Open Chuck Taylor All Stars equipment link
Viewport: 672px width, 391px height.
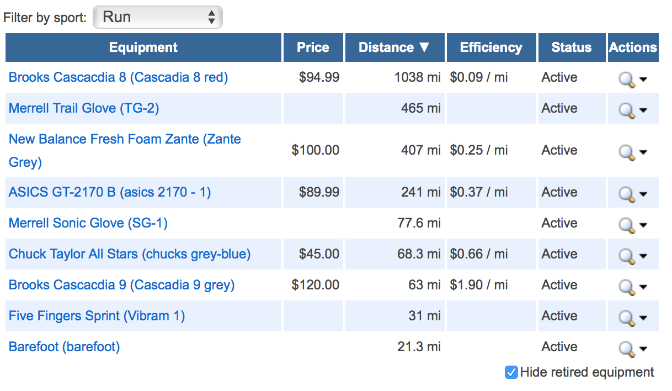(x=130, y=254)
